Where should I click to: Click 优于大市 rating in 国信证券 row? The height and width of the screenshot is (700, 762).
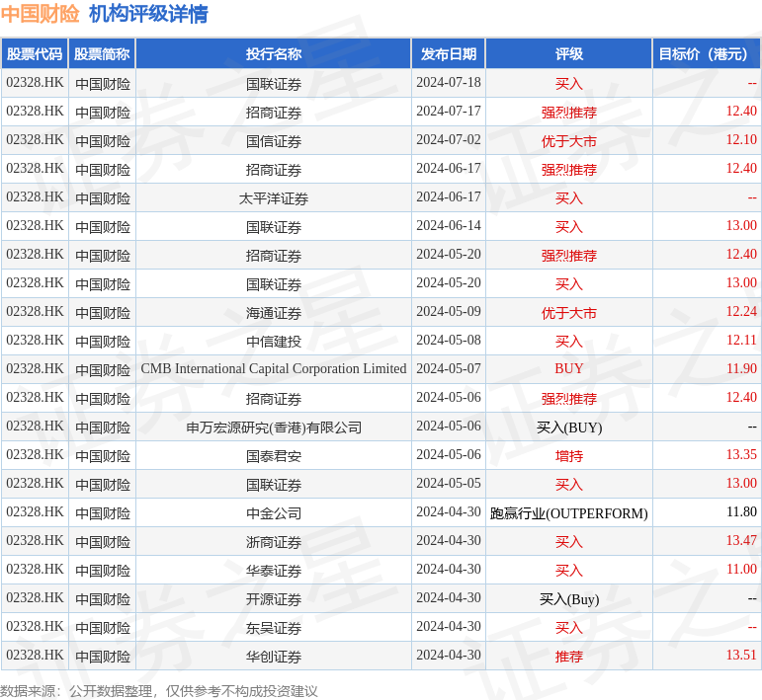pos(569,141)
